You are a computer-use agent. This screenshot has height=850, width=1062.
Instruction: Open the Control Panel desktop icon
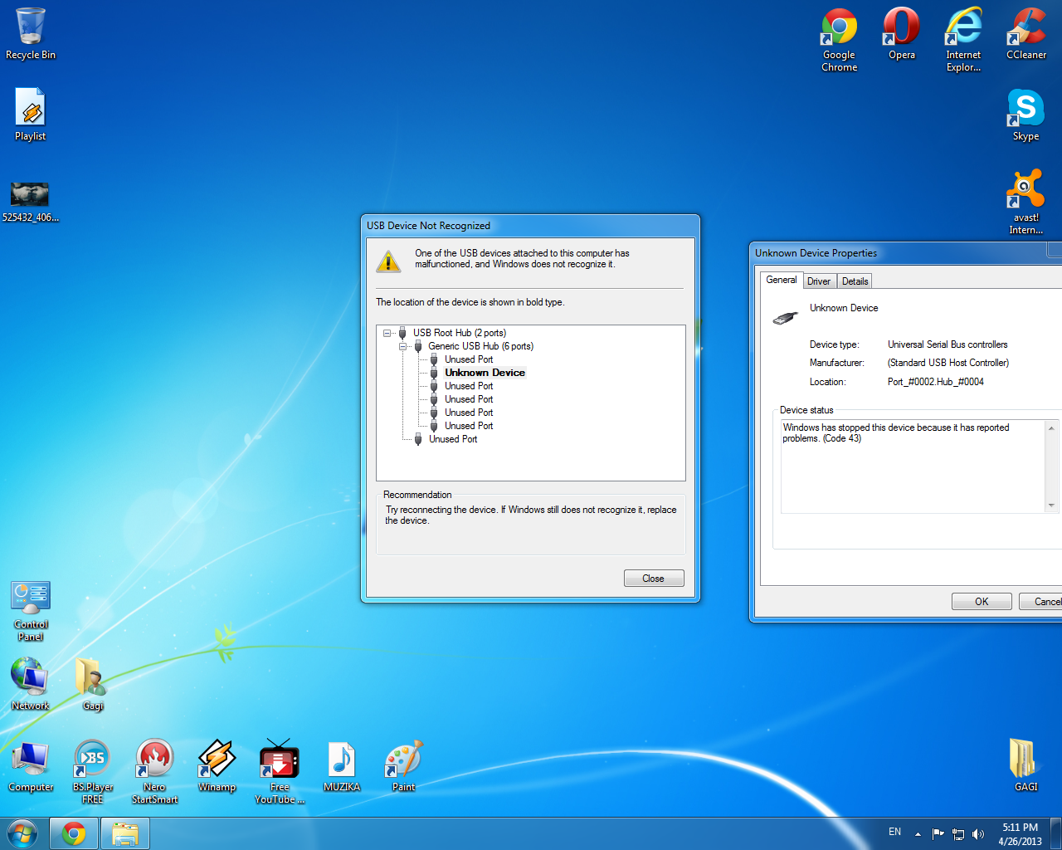pyautogui.click(x=31, y=598)
